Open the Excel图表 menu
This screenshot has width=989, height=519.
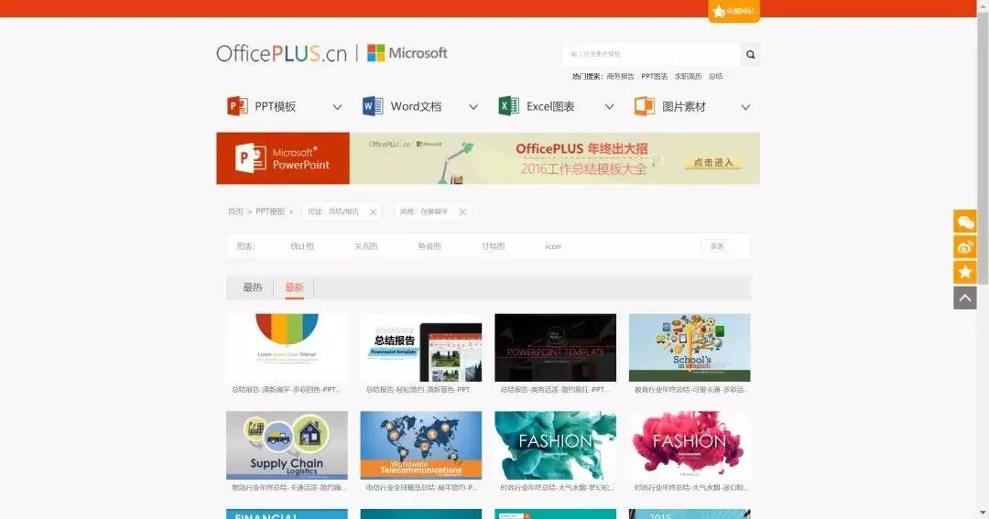(550, 106)
